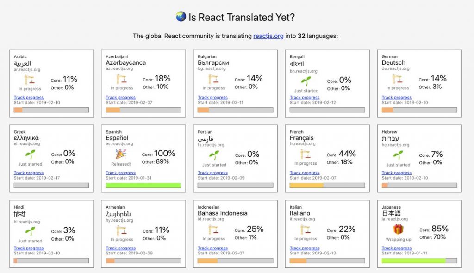Image resolution: width=474 pixels, height=273 pixels.
Task: Click the seedling icon on the Hindi card
Action: 30,231
